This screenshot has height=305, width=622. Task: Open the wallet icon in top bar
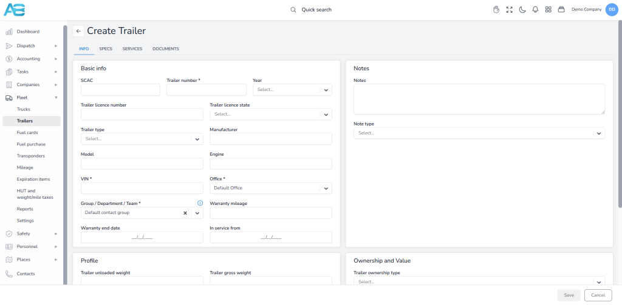pyautogui.click(x=561, y=10)
